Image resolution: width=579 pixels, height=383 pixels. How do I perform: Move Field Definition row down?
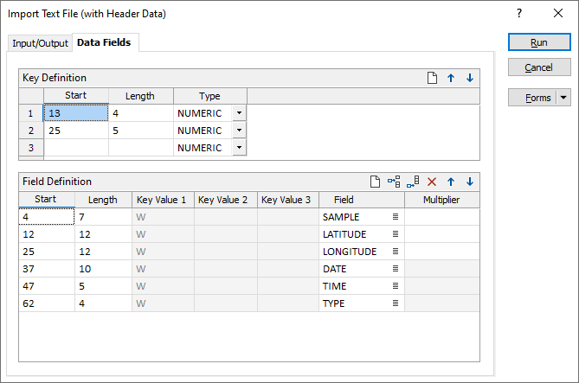pos(470,182)
